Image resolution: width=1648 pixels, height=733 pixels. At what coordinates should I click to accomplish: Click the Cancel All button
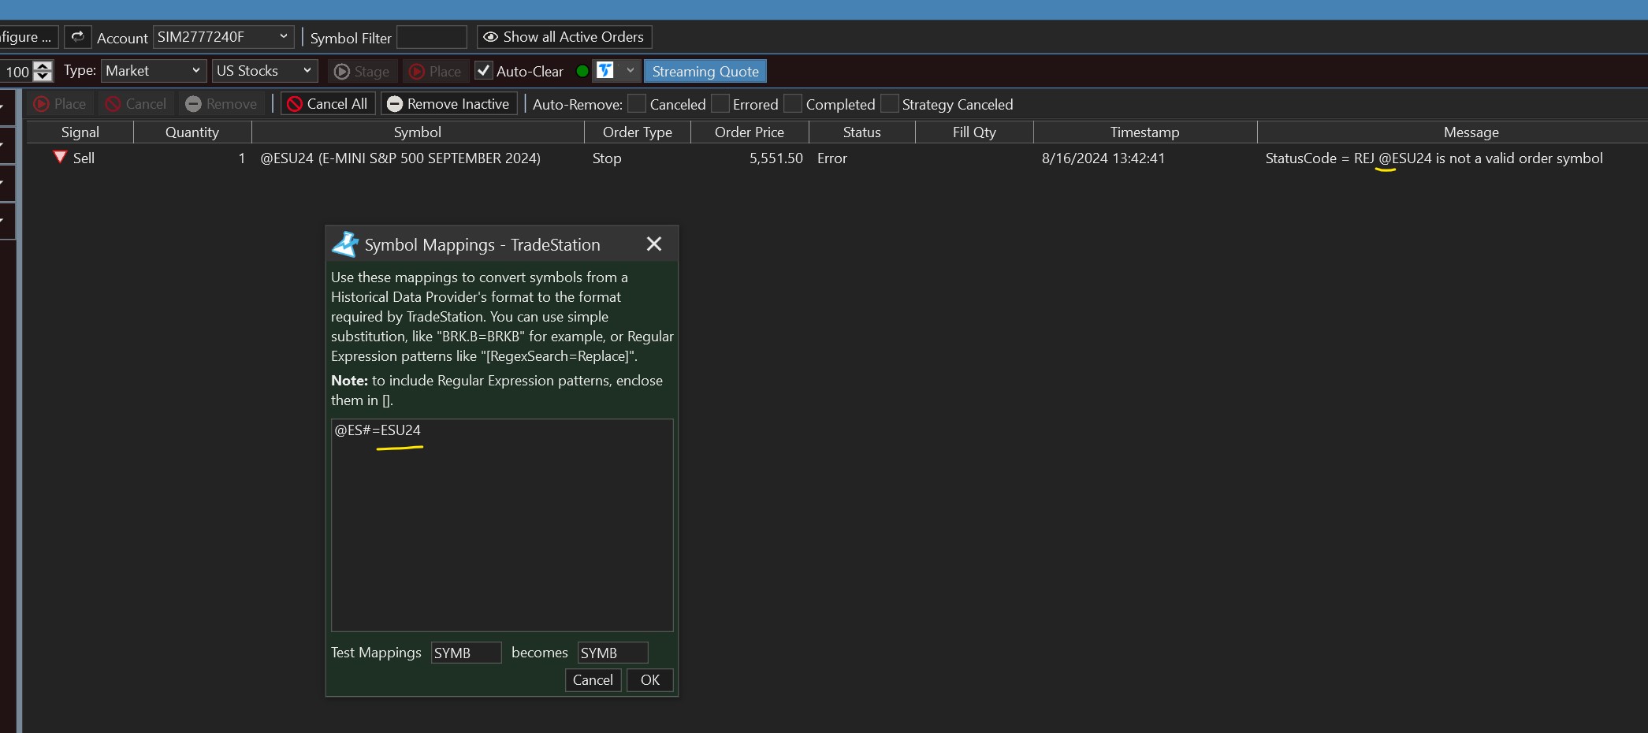click(327, 104)
